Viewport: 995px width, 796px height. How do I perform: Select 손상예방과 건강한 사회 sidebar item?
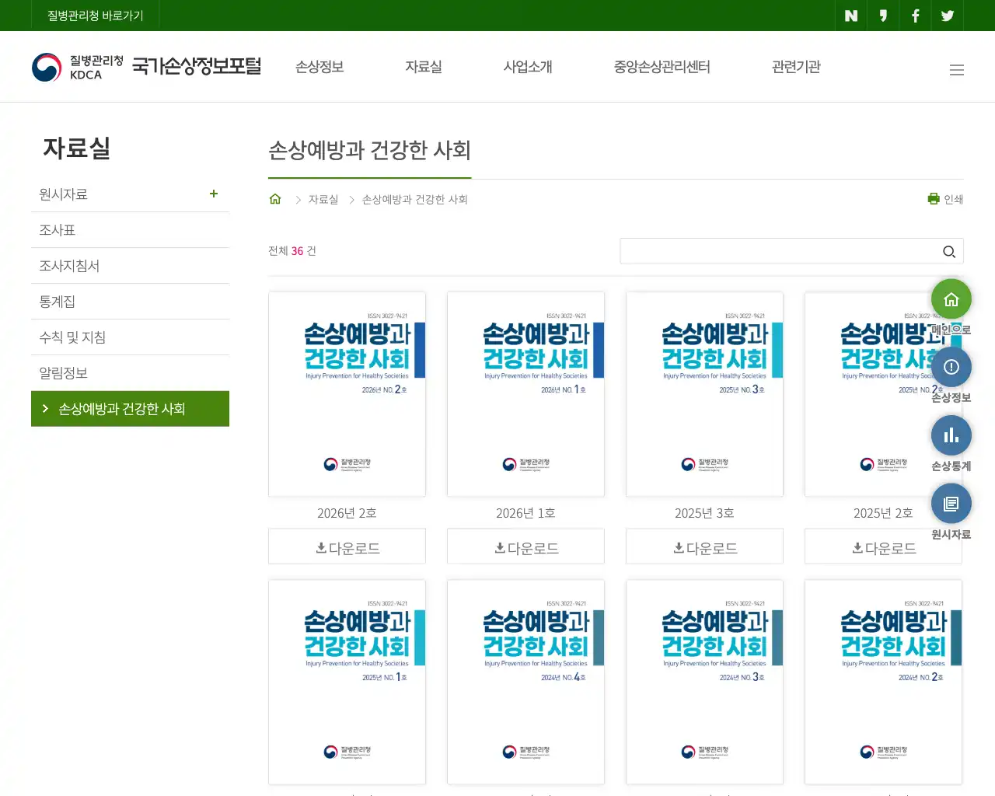pos(130,409)
